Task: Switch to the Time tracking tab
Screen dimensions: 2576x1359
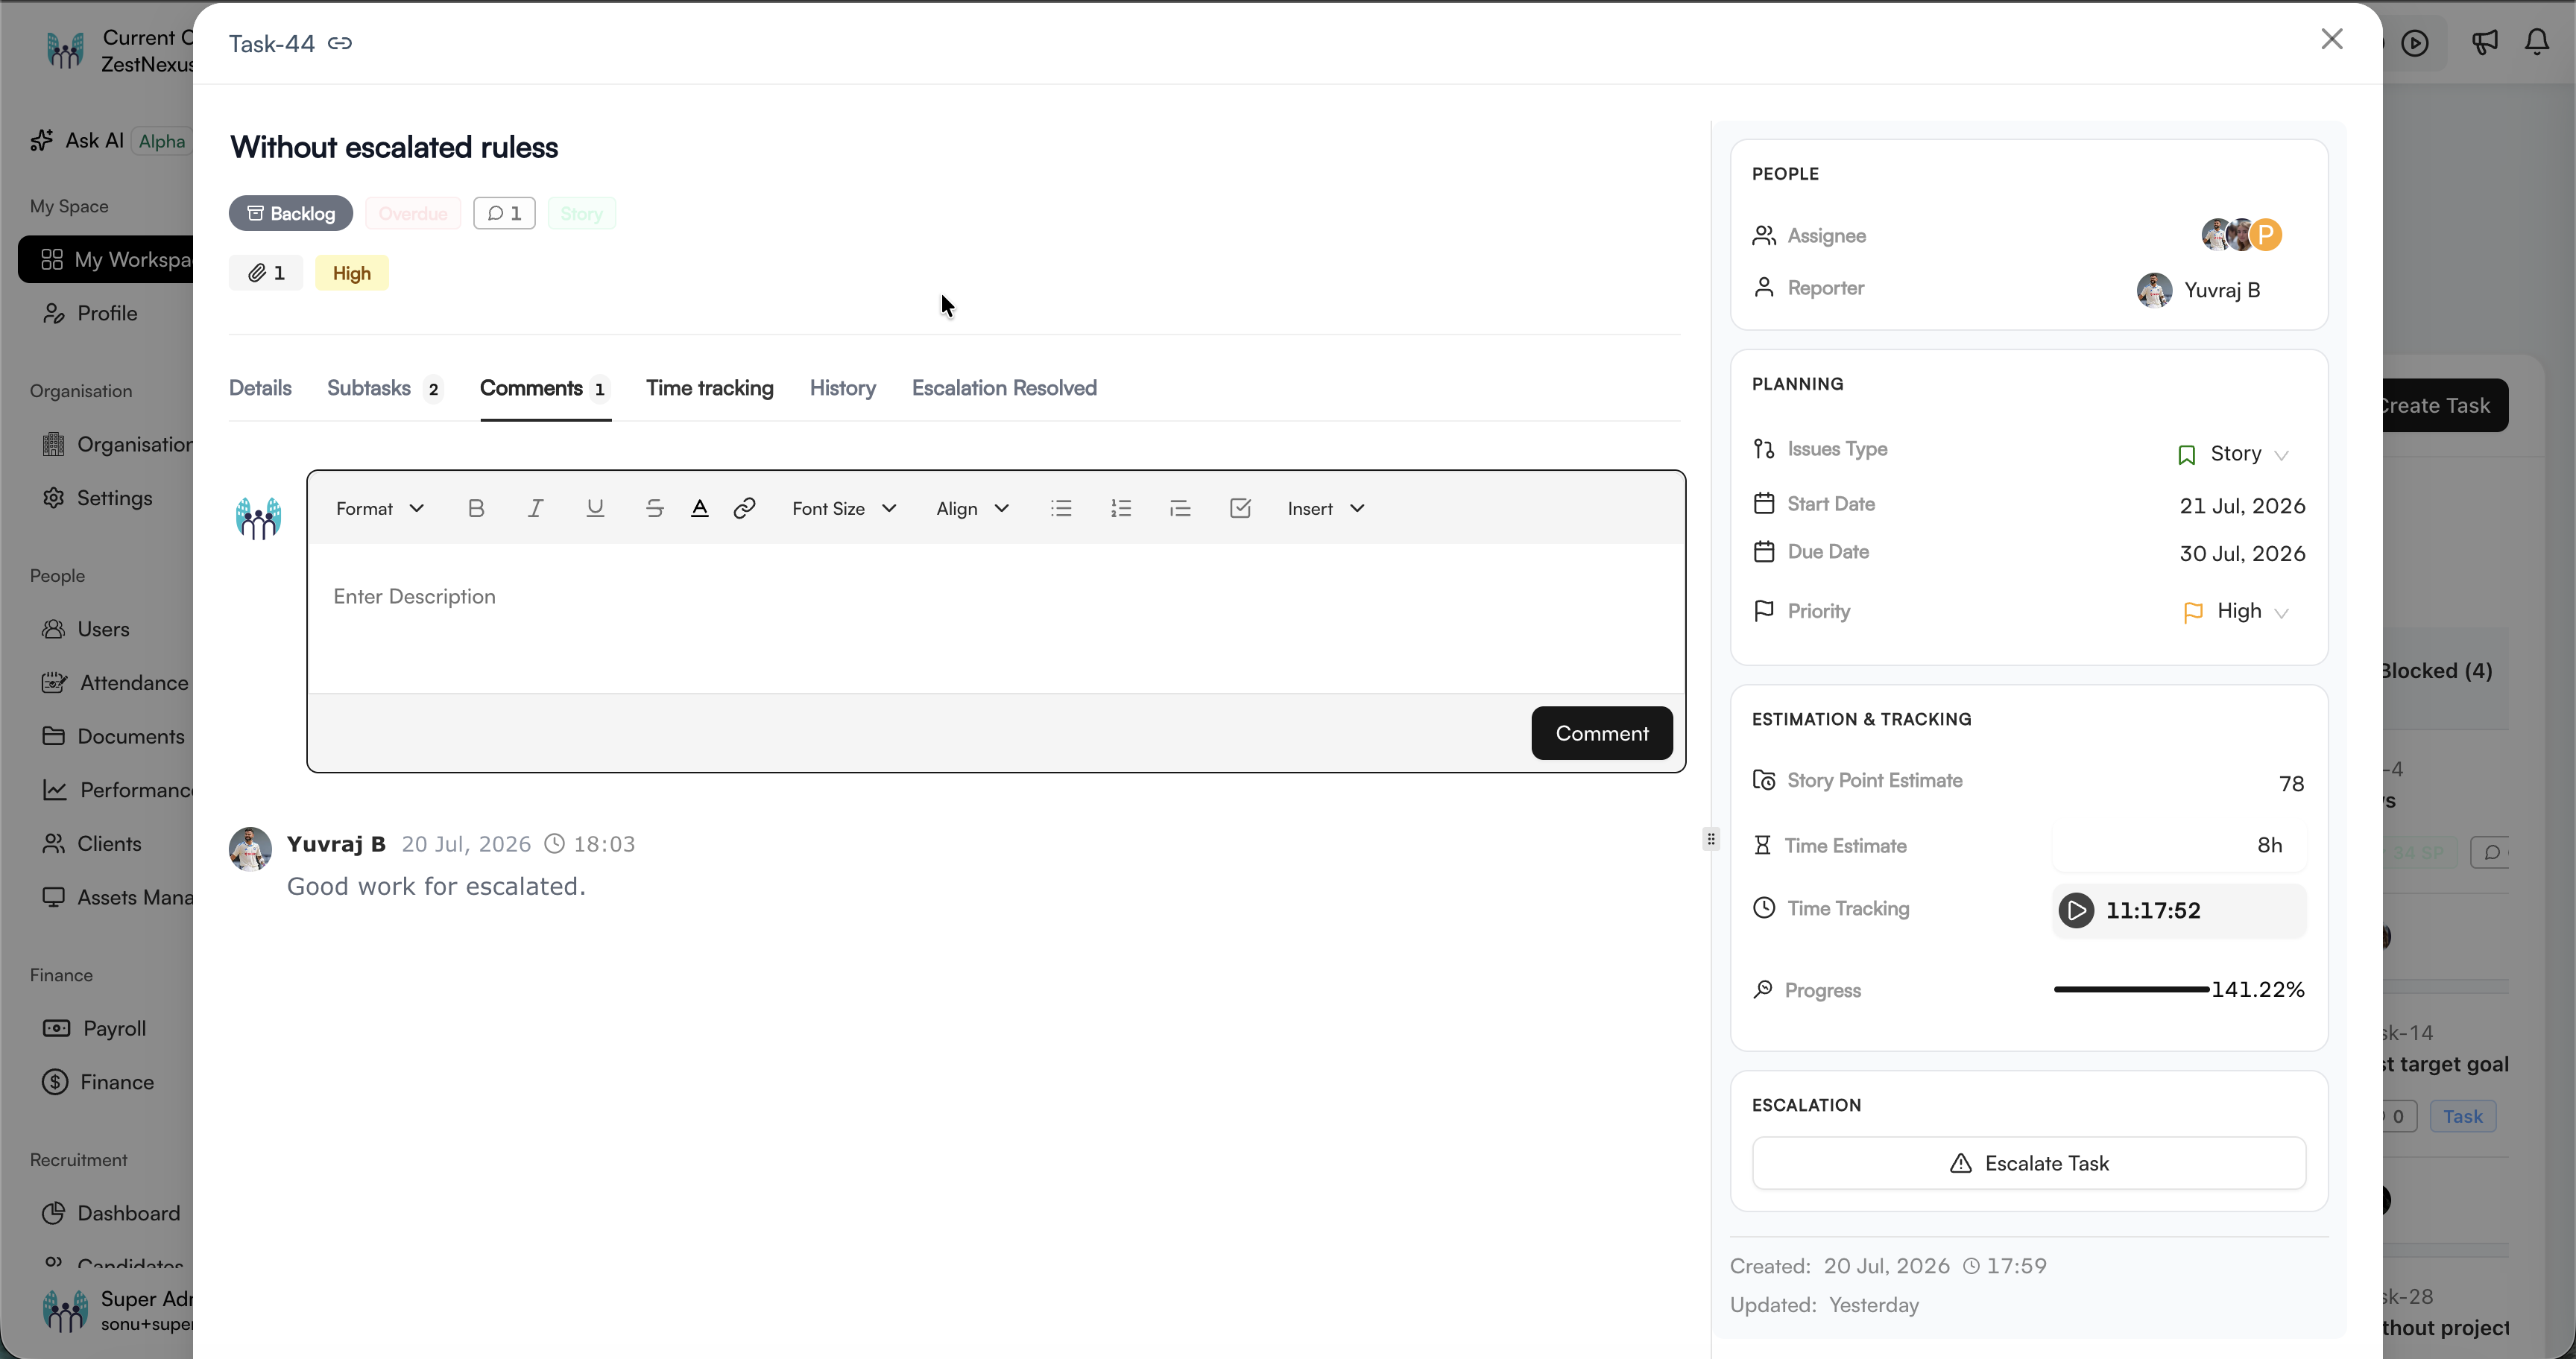Action: [x=710, y=387]
